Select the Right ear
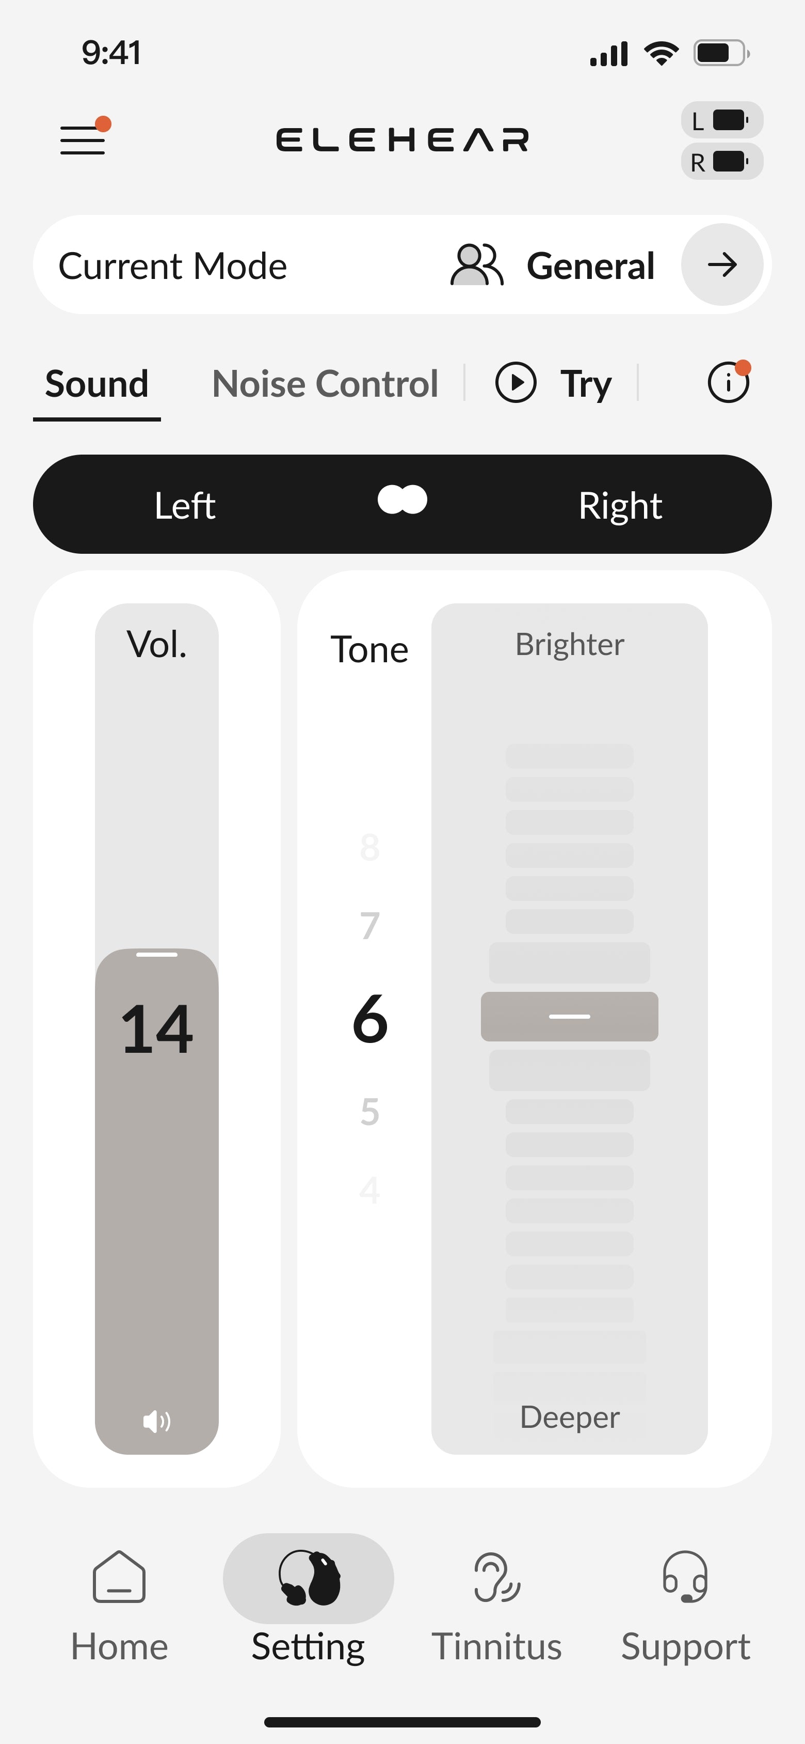This screenshot has height=1744, width=805. (x=620, y=505)
